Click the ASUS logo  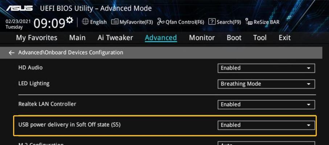[19, 8]
